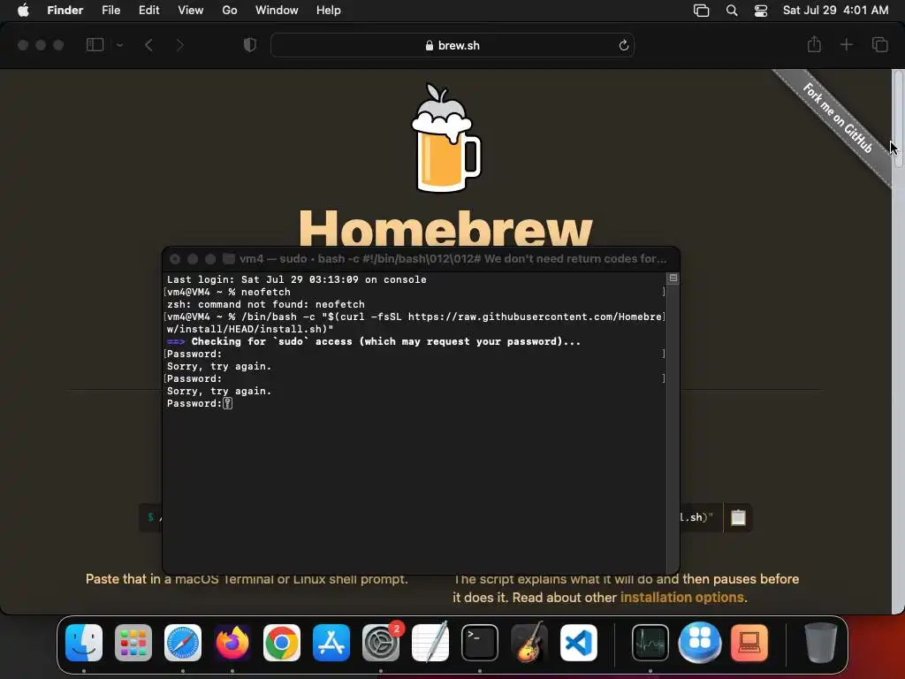Launch GarageBand from the dock

click(x=529, y=642)
